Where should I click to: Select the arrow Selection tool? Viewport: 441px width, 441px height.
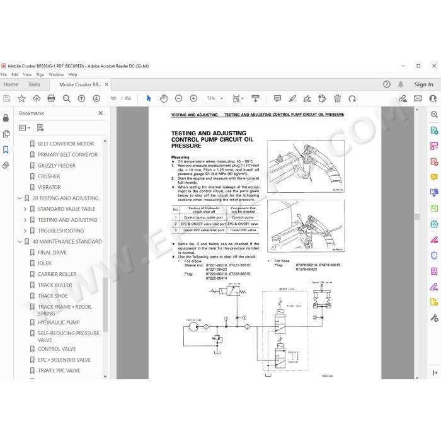tap(149, 98)
